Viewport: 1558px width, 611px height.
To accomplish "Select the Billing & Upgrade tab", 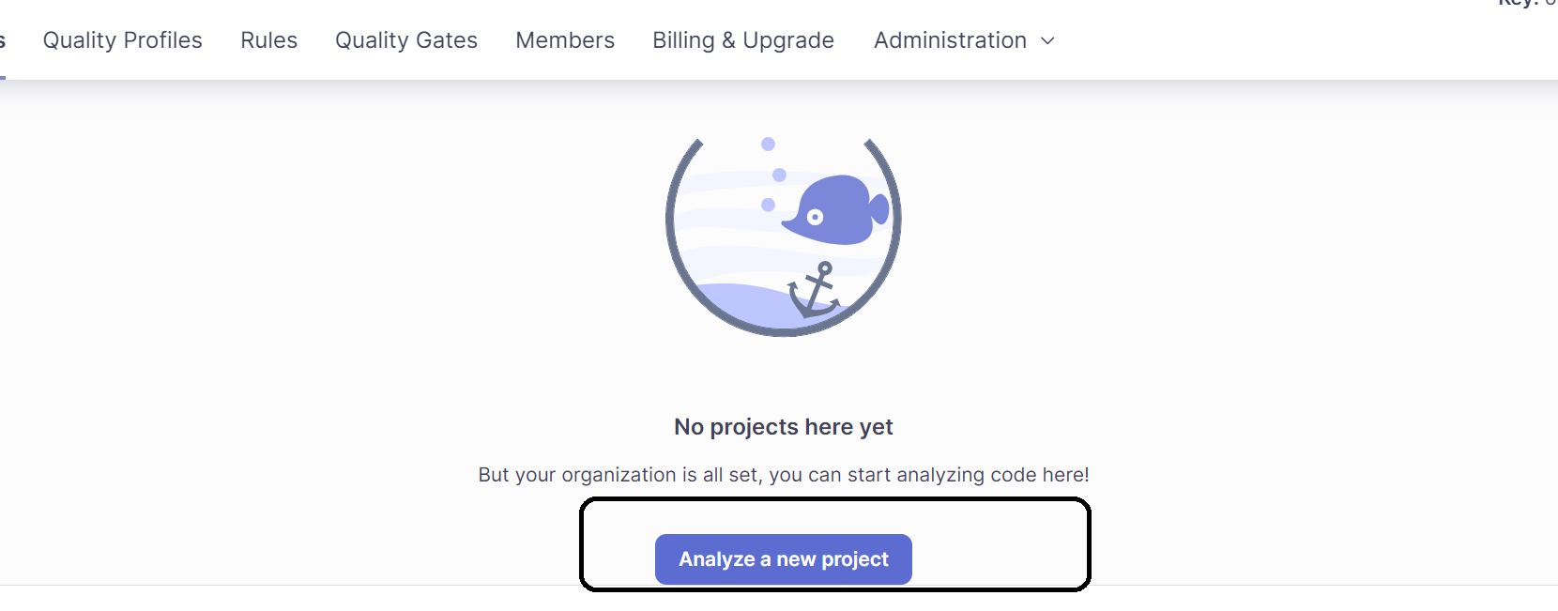I will pos(743,40).
